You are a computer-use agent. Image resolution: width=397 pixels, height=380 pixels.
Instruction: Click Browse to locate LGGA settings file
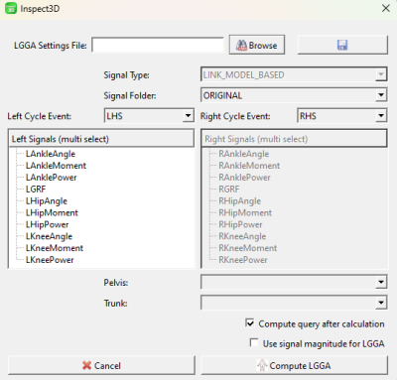click(x=257, y=45)
